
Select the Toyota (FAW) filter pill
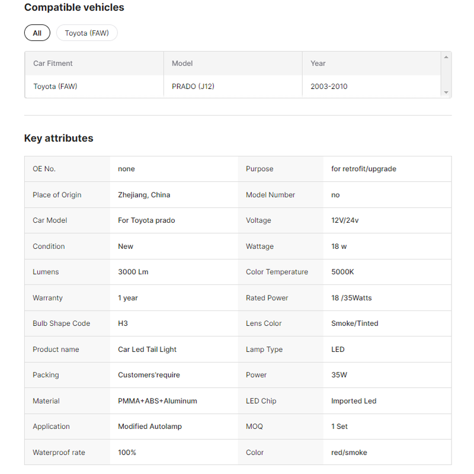coord(87,33)
